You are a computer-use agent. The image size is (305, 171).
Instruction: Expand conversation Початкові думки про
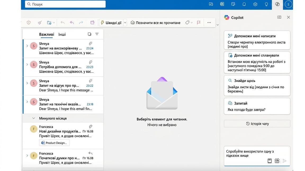click(x=27, y=156)
